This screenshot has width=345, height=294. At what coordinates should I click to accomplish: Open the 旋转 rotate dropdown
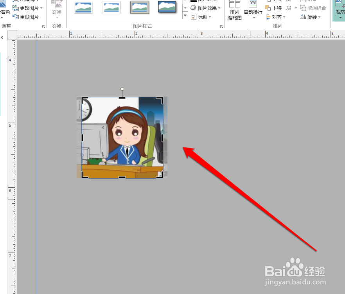310,17
